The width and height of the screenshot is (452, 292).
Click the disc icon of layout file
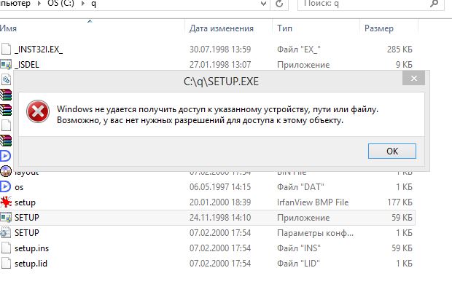[6, 171]
